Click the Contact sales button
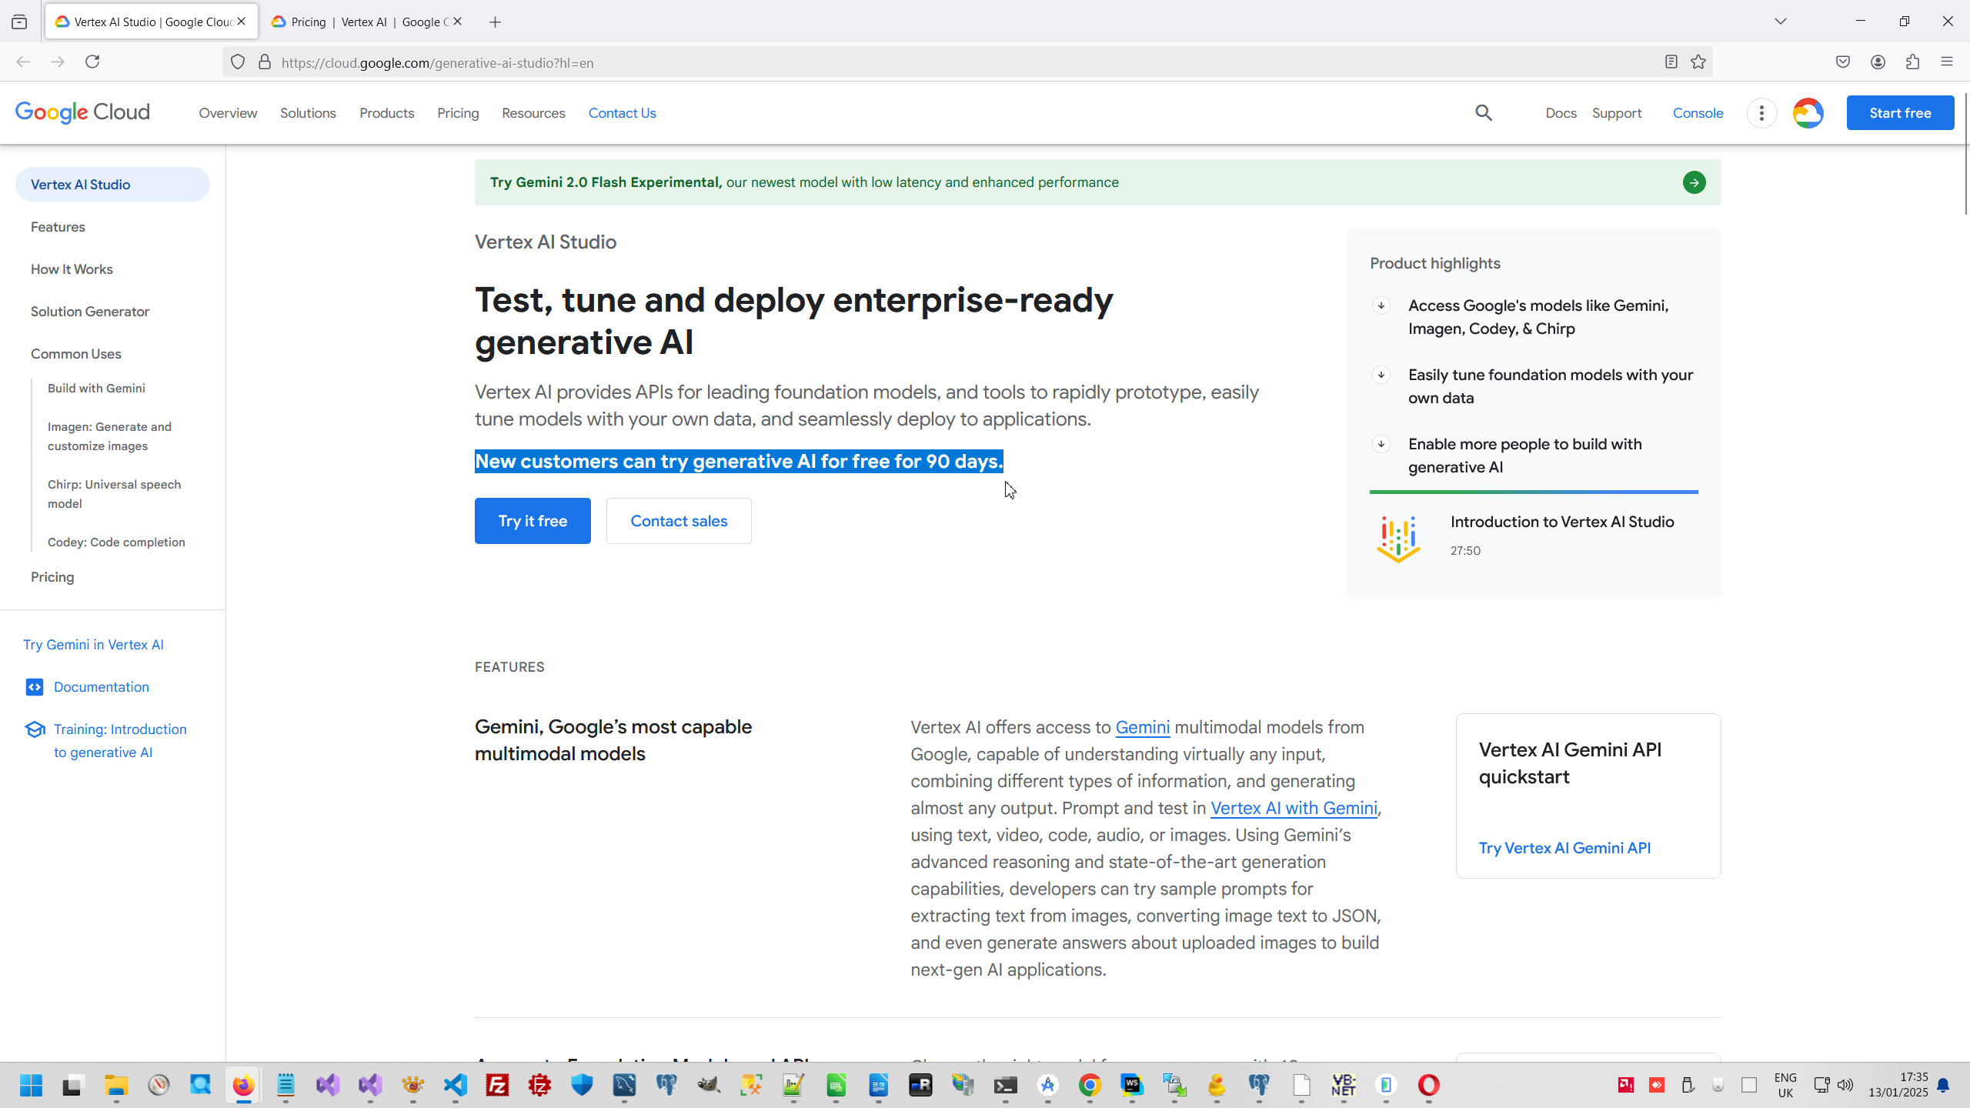This screenshot has height=1108, width=1970. tap(678, 521)
